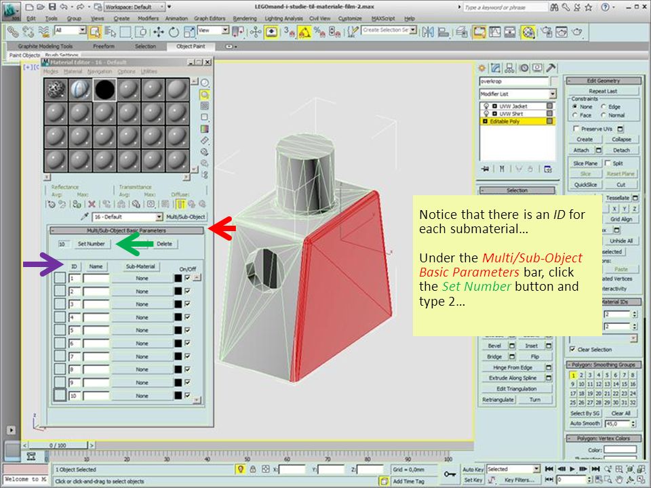Open Render Setup icon

547,32
